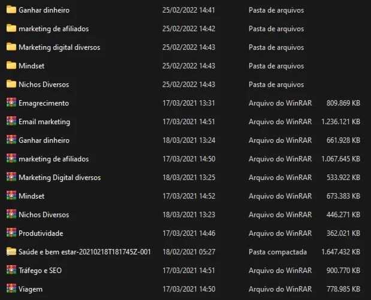Image resolution: width=371 pixels, height=300 pixels.
Task: Click the Pasta compactada type label
Action: coord(278,252)
